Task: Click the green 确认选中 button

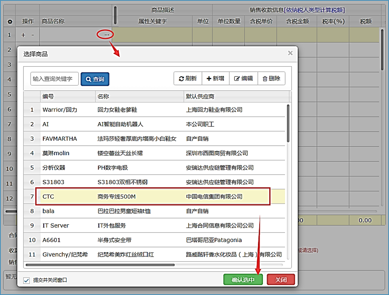Action: [243, 280]
